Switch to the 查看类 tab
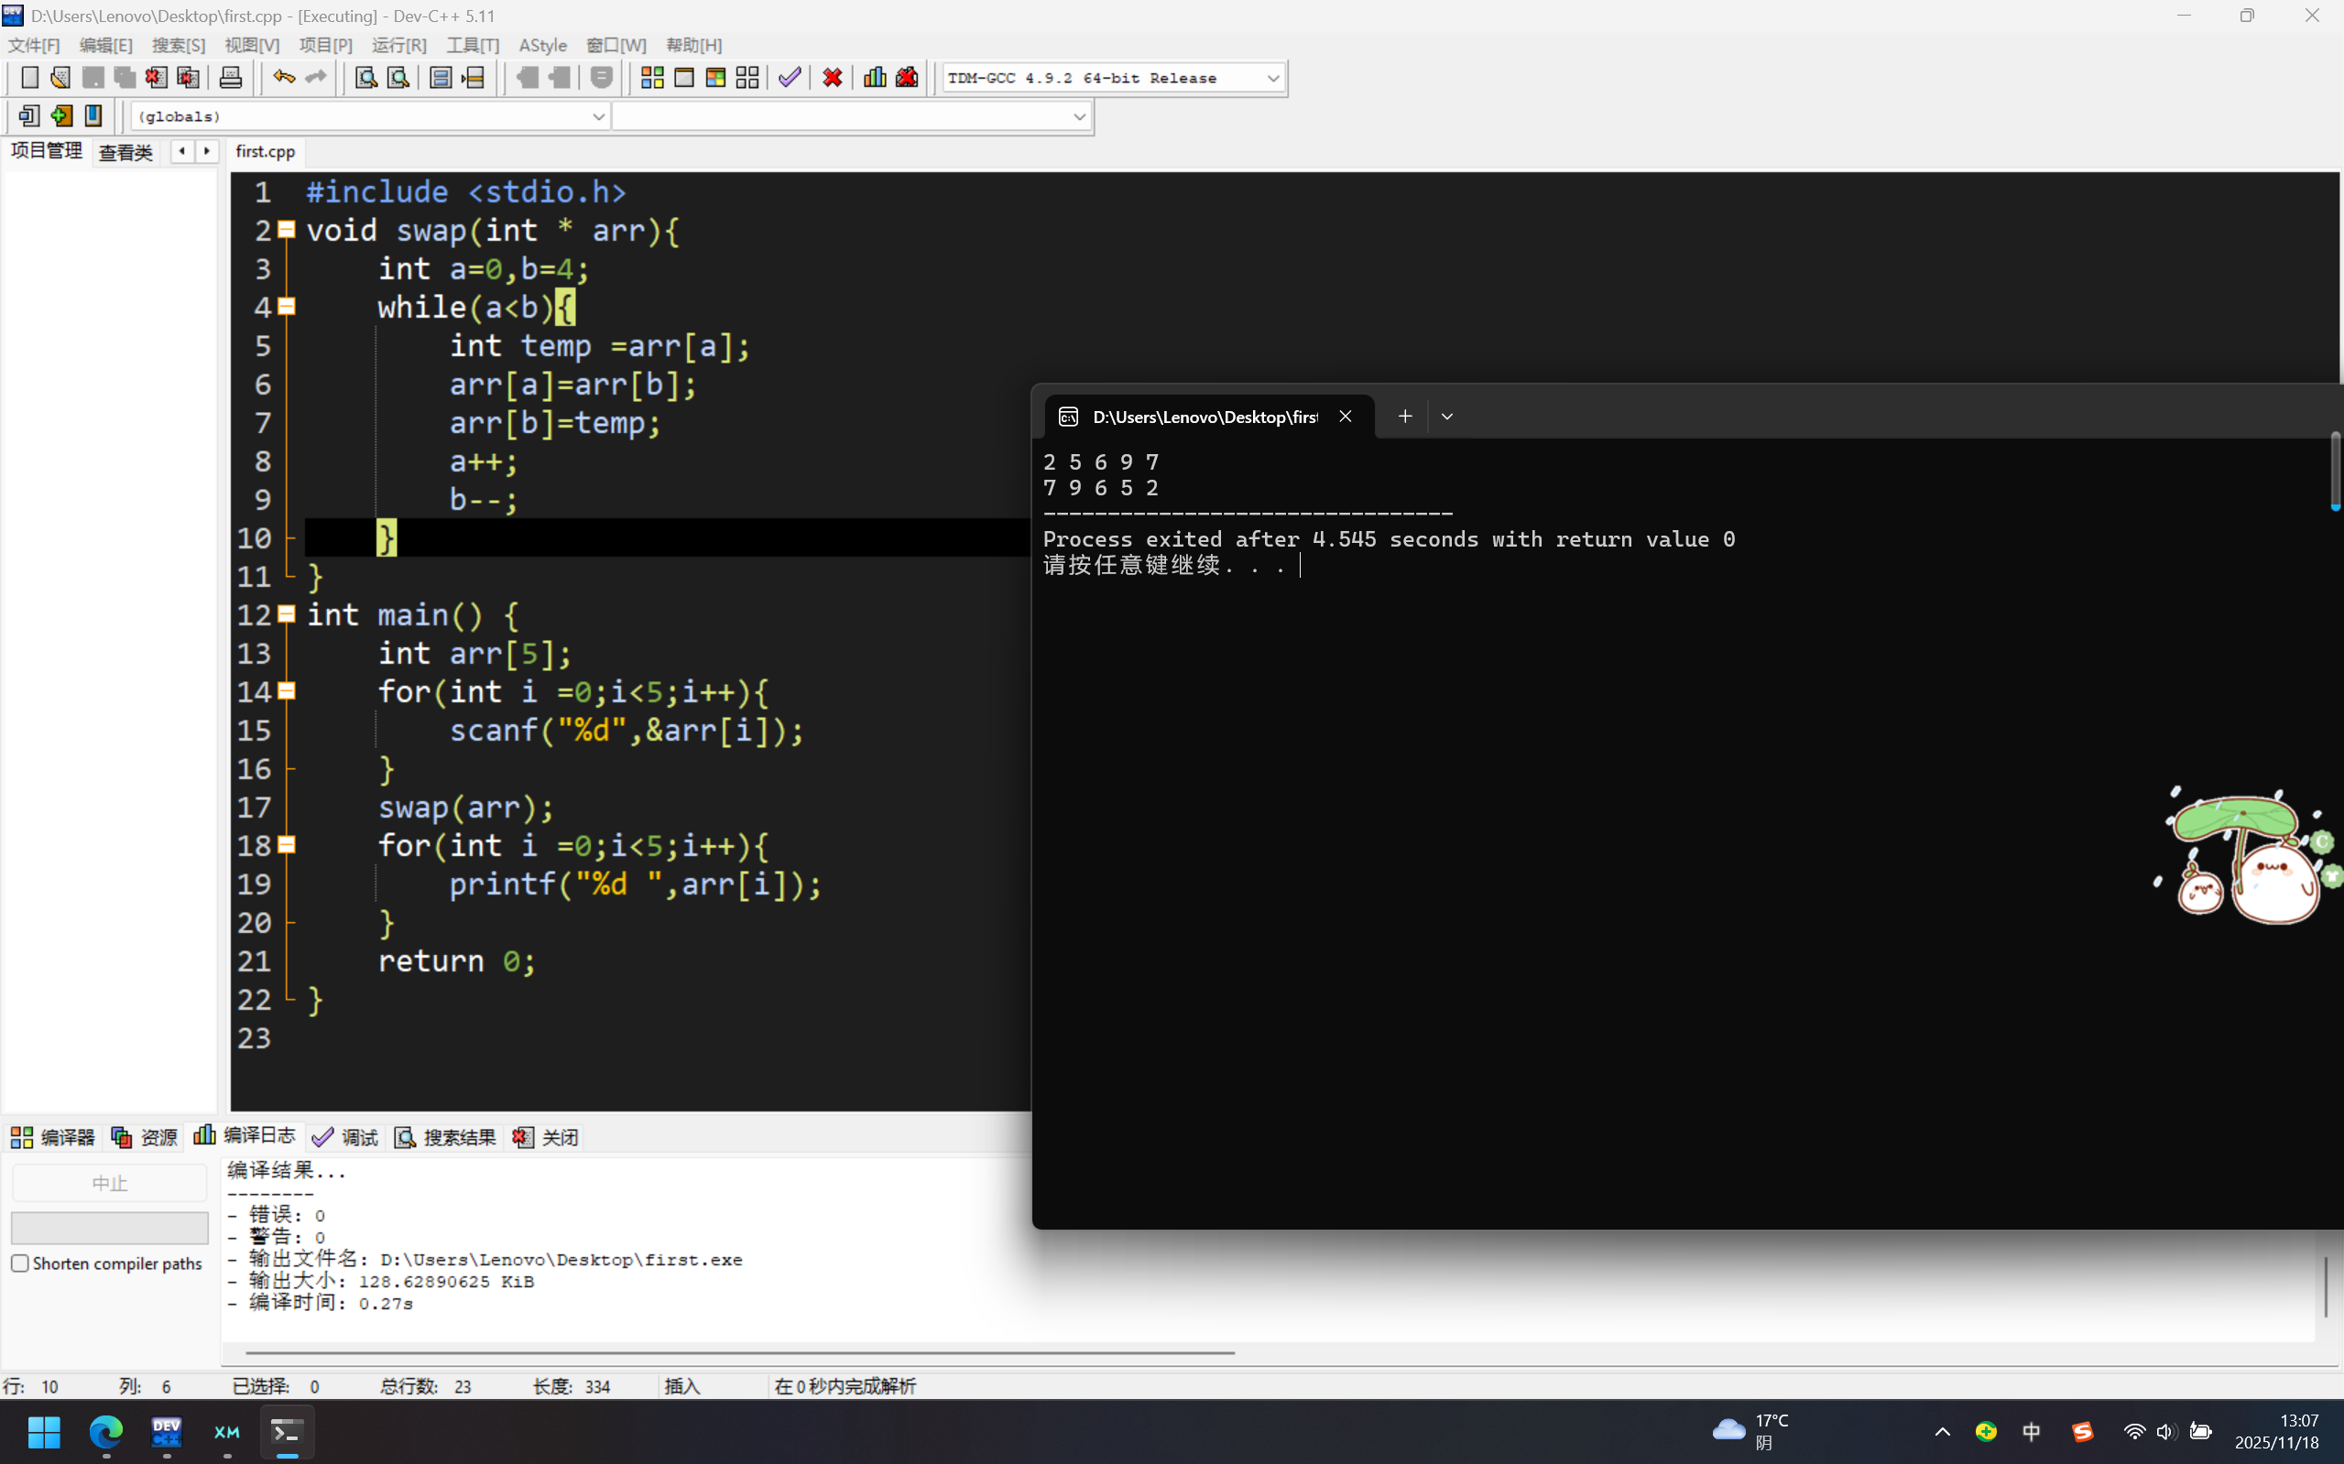2344x1464 pixels. 125,152
